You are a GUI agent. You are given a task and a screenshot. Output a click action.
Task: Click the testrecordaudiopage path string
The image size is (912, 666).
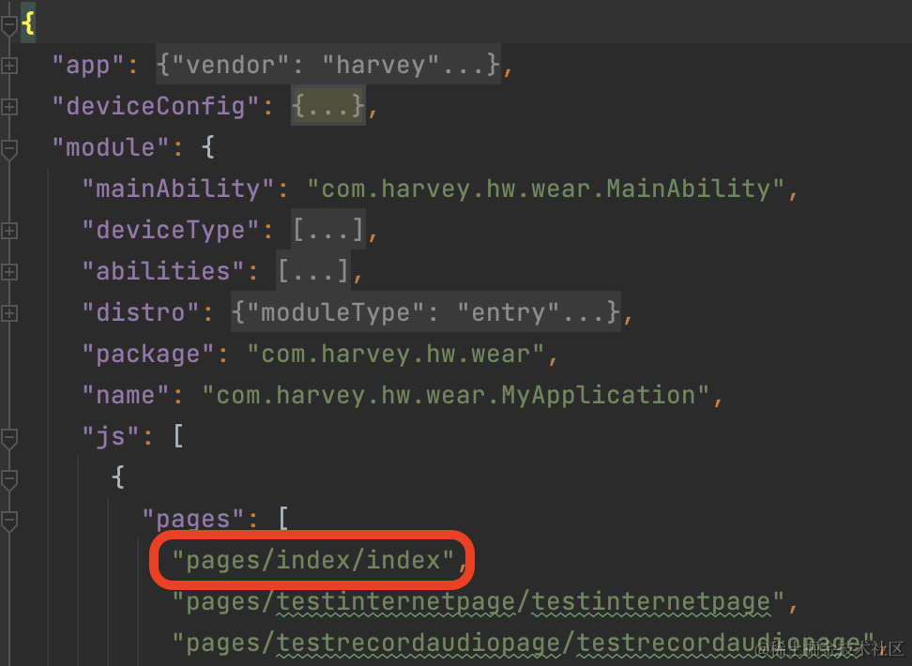point(524,643)
